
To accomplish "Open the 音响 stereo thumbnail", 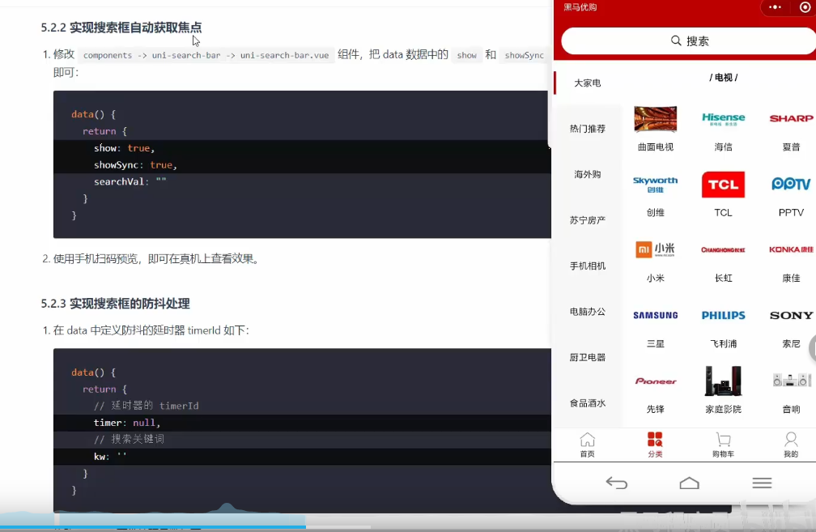I will (x=791, y=381).
